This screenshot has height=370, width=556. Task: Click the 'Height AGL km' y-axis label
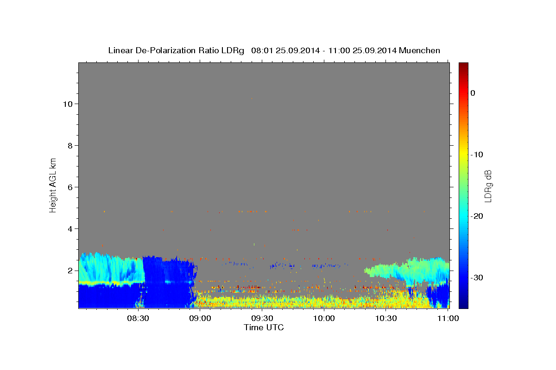[x=53, y=185]
